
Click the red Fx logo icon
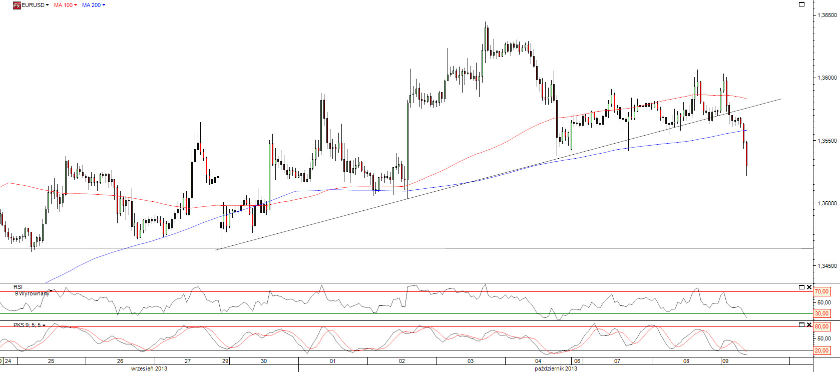tap(17, 5)
